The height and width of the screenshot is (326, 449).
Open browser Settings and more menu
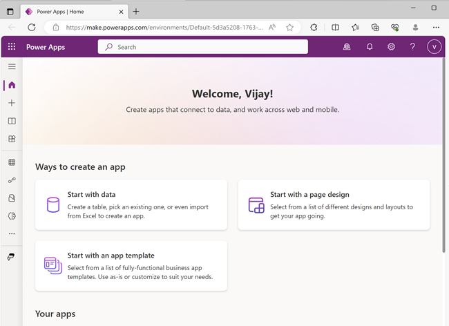(436, 28)
